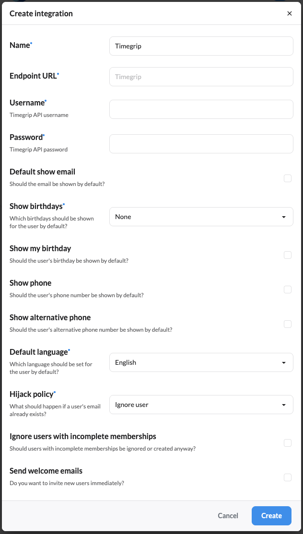This screenshot has height=534, width=303.
Task: Open the Hijack policy dropdown
Action: coord(201,405)
